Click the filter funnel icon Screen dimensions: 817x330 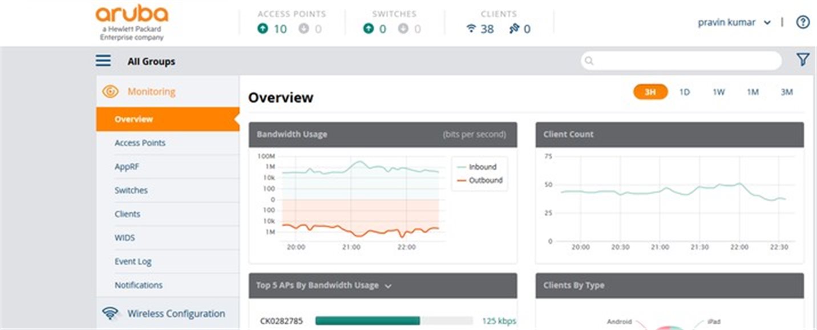(x=803, y=59)
